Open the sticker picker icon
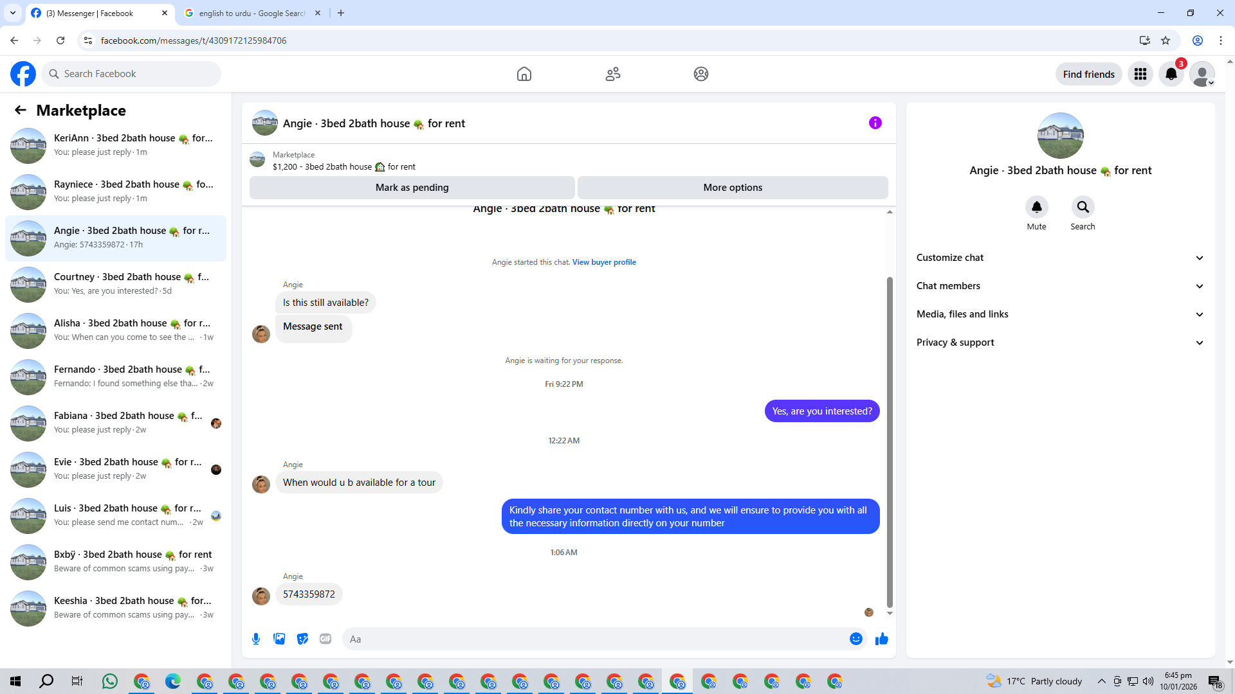The height and width of the screenshot is (694, 1235). point(302,639)
